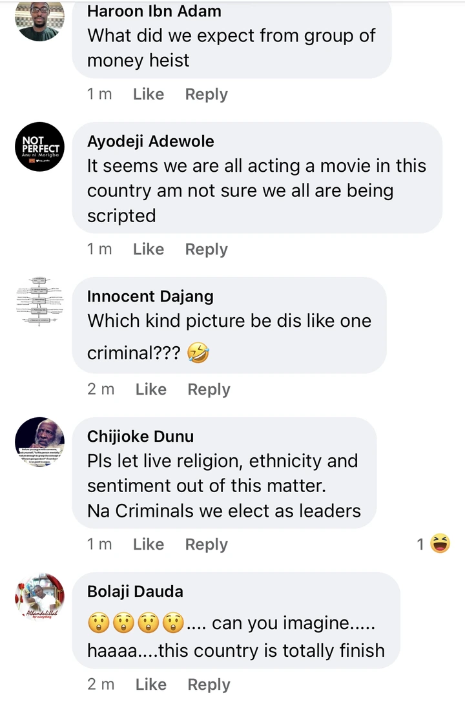465x704 pixels.
Task: Open Haroon Ibn Adam's profile picture
Action: (x=40, y=19)
